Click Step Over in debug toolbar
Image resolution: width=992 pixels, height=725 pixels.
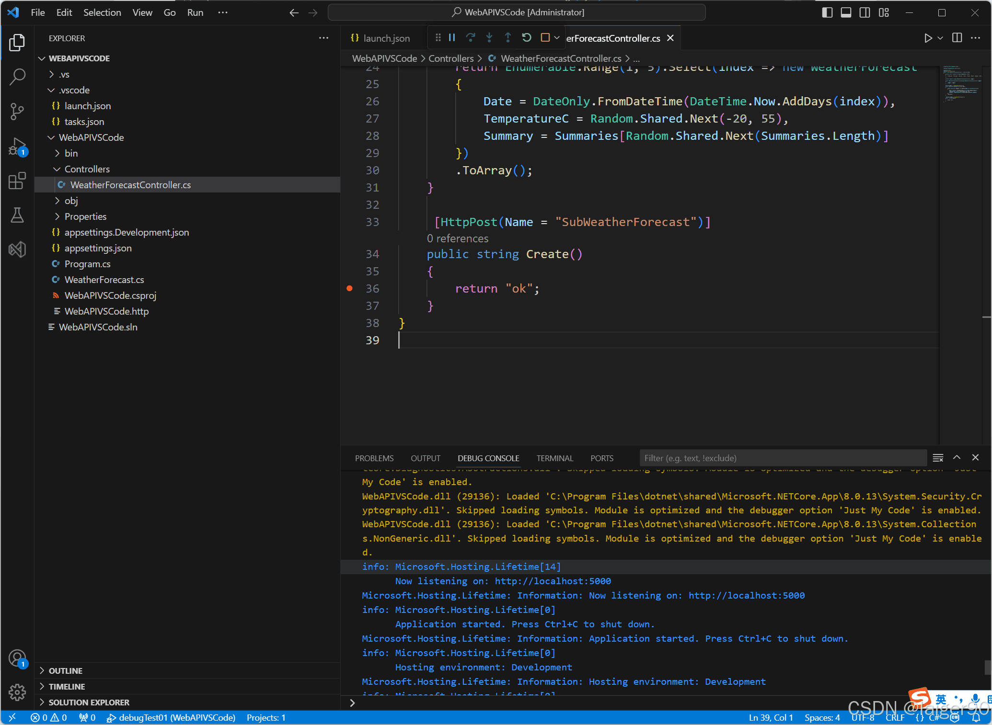471,38
